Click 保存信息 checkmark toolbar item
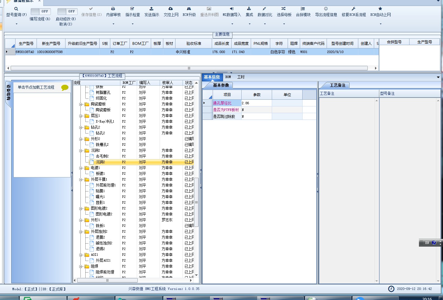 coord(91,12)
